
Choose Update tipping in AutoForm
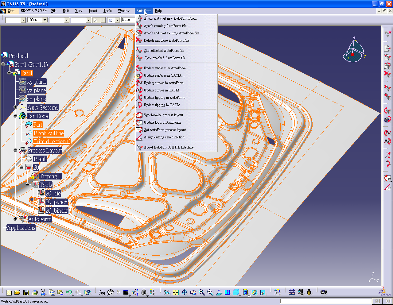pos(177,98)
